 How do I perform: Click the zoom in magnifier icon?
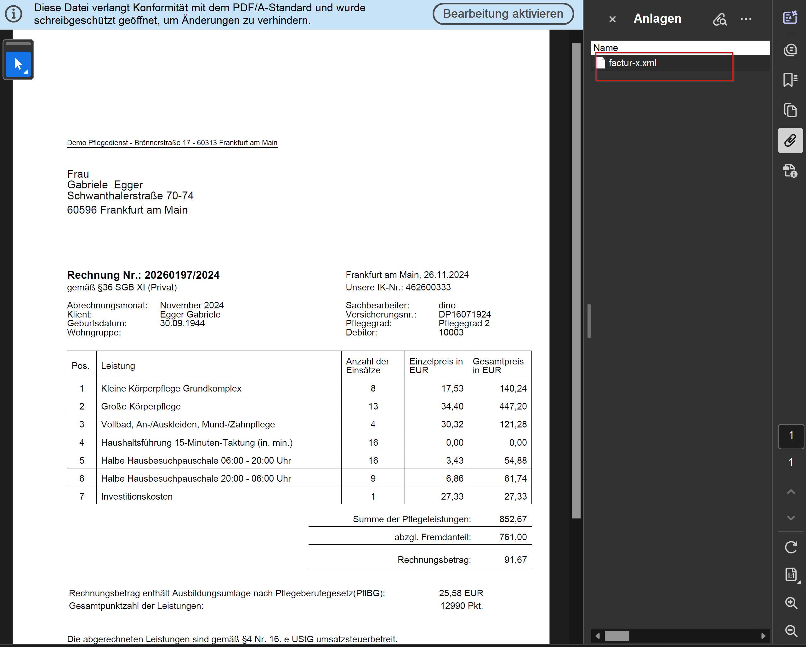coord(791,603)
